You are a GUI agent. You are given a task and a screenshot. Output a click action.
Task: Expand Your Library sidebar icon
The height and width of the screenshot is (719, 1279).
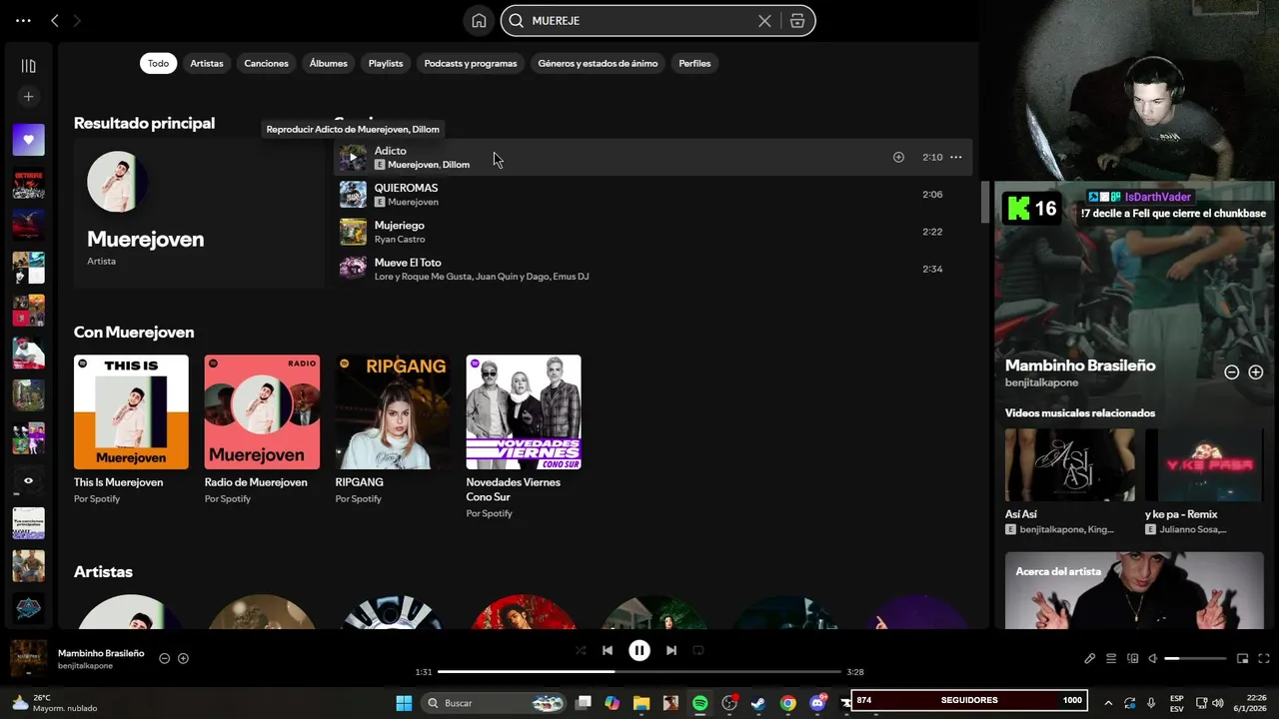28,66
